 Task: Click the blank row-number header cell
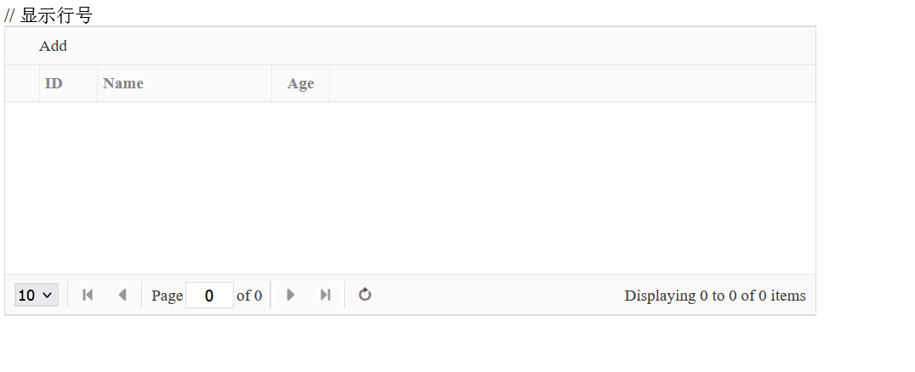click(x=22, y=83)
